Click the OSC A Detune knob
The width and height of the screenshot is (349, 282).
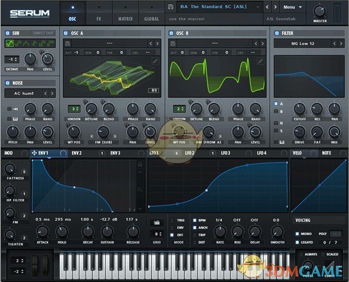(91, 109)
